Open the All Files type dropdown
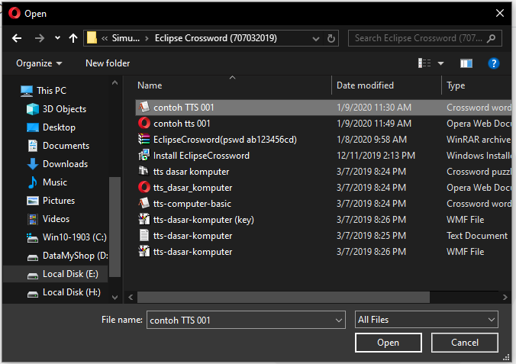516x364 pixels. point(427,320)
